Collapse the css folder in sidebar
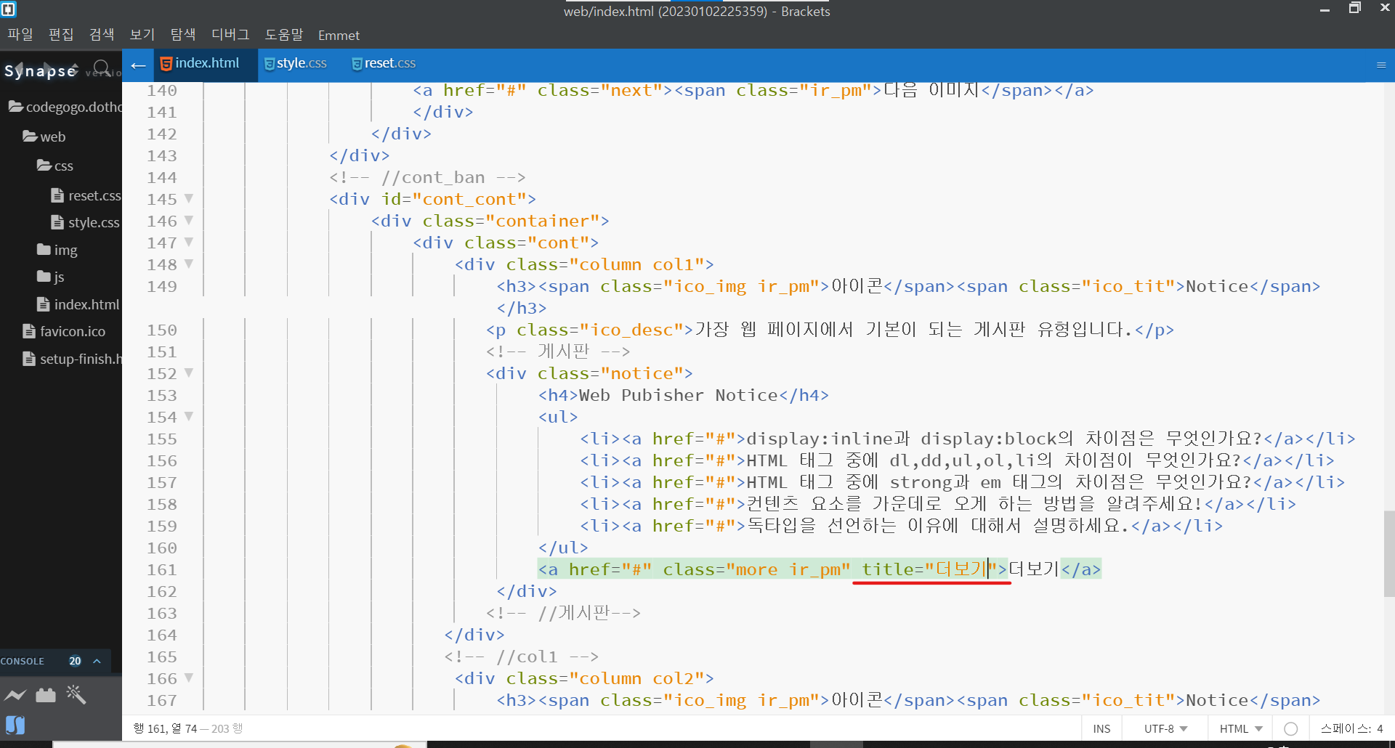Screen dimensions: 1395x748 [x=55, y=166]
